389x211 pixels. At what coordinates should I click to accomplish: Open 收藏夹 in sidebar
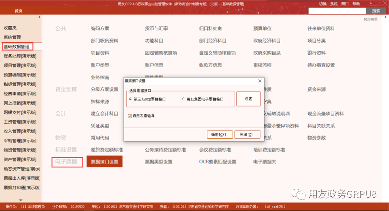click(10, 28)
